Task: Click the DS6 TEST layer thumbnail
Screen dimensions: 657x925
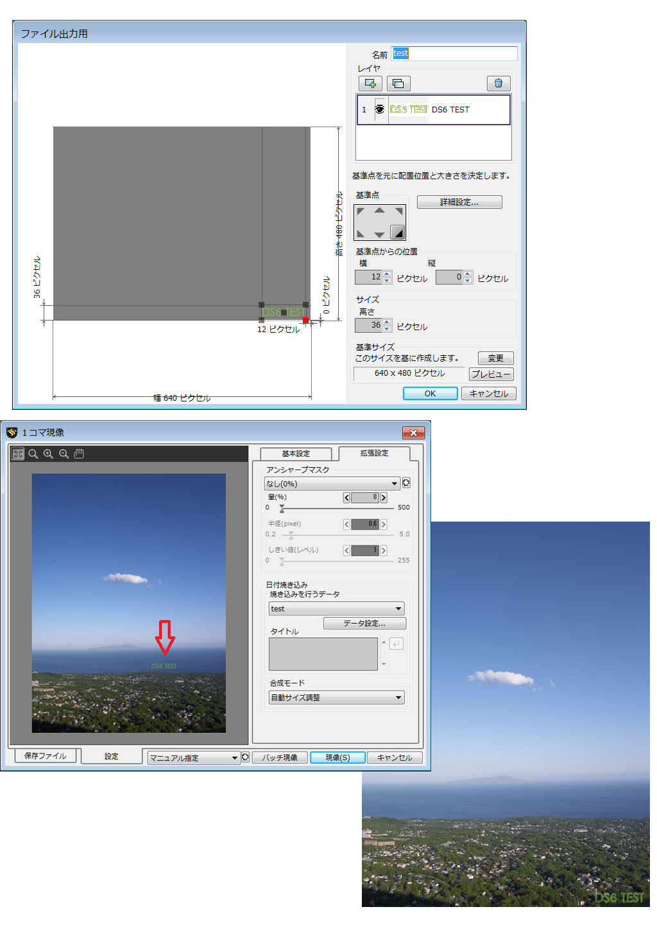Action: point(409,109)
